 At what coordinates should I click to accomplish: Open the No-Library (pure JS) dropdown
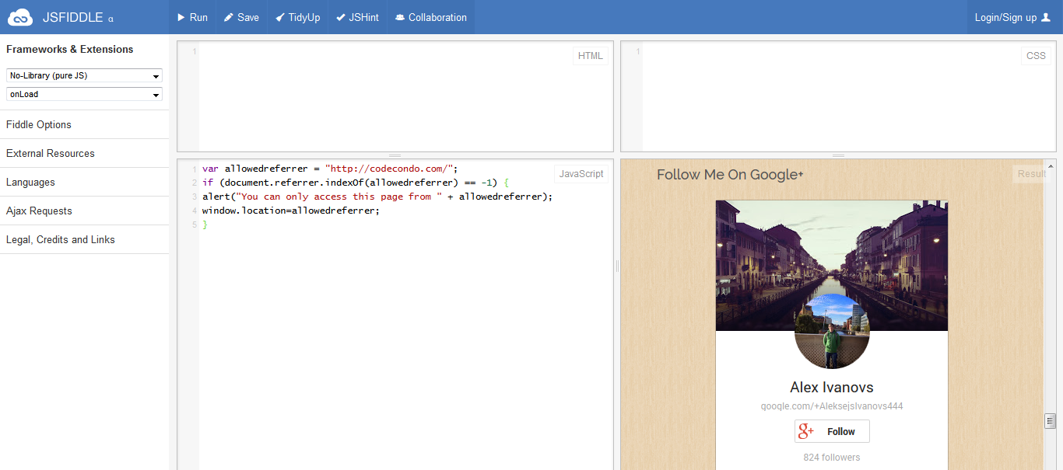click(84, 76)
